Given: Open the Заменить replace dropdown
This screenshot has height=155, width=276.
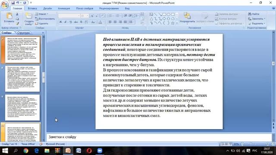Looking at the screenshot, I should click(257, 19).
